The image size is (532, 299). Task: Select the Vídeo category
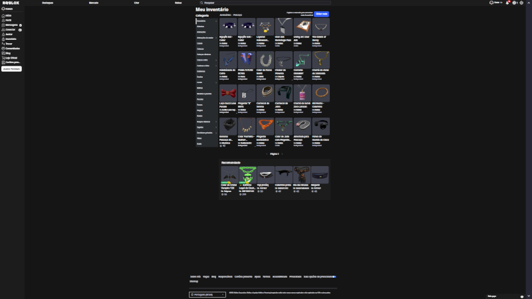pyautogui.click(x=199, y=138)
